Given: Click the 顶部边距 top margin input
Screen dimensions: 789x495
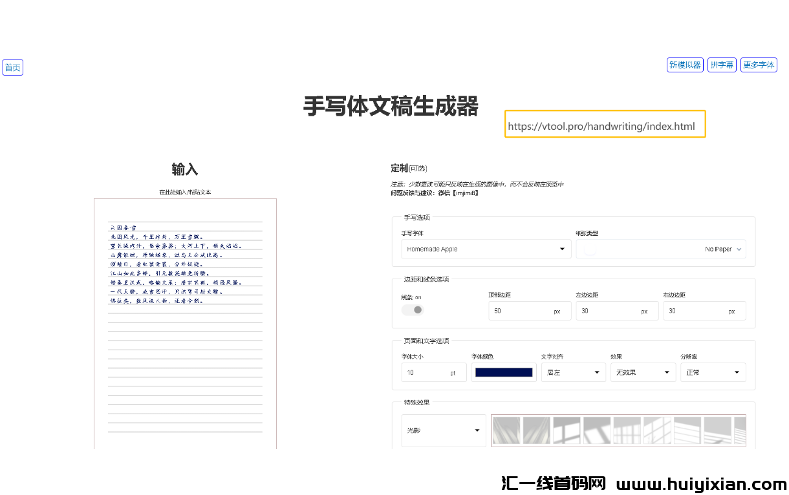Looking at the screenshot, I should point(530,311).
